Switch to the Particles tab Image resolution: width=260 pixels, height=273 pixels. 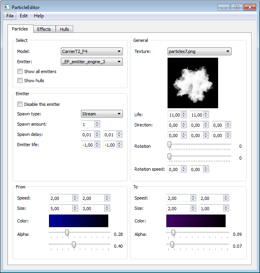coord(20,29)
